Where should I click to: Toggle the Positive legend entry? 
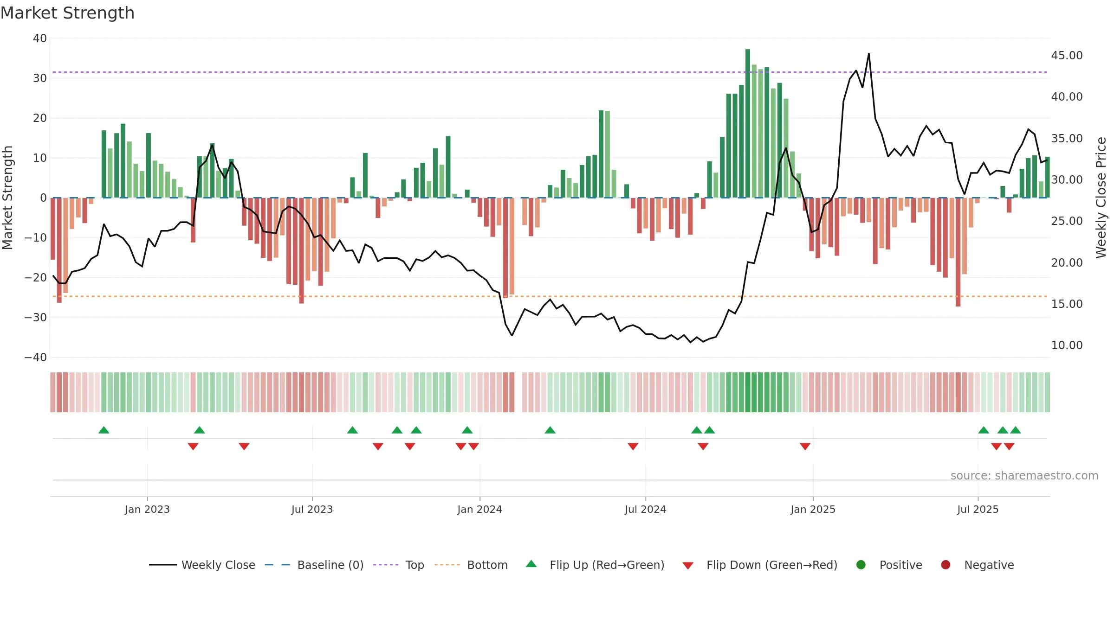(x=889, y=565)
